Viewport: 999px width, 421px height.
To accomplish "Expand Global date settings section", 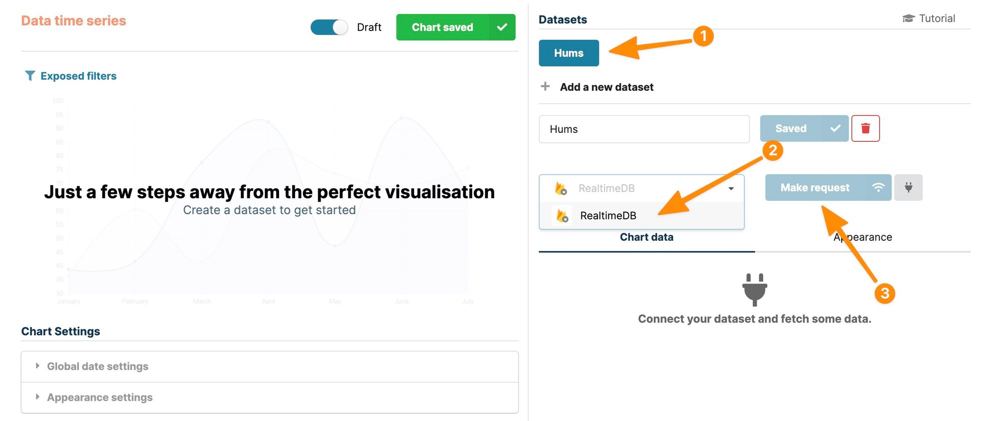I will coord(97,367).
